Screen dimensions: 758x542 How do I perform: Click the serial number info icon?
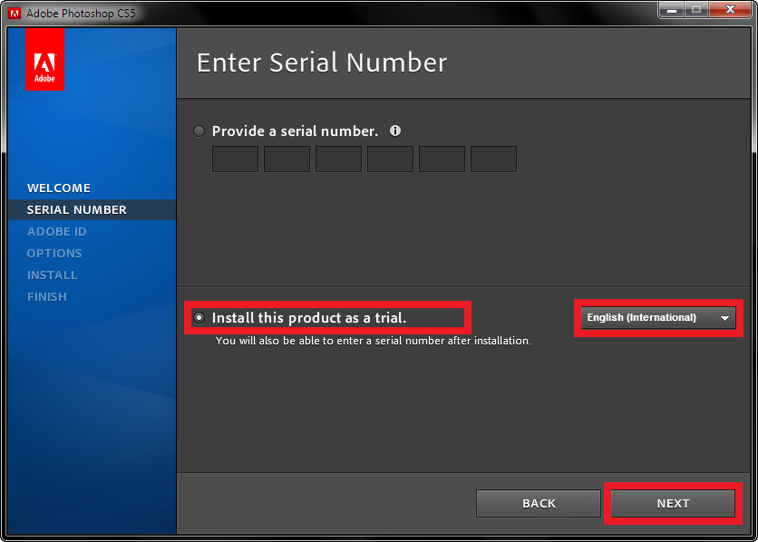coord(395,131)
